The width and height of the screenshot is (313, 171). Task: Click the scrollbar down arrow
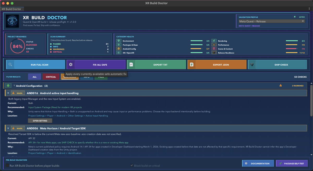[311, 155]
